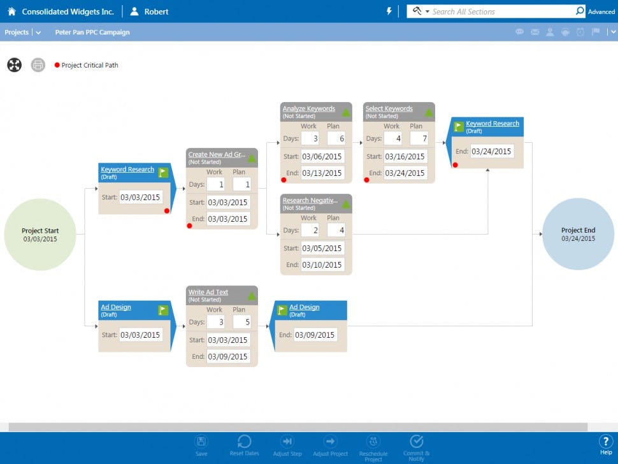Open the Select Keywords task link
Image resolution: width=618 pixels, height=464 pixels.
(x=389, y=108)
